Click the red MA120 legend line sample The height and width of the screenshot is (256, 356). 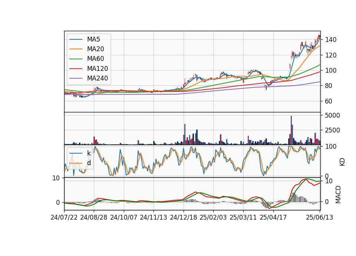click(x=76, y=69)
